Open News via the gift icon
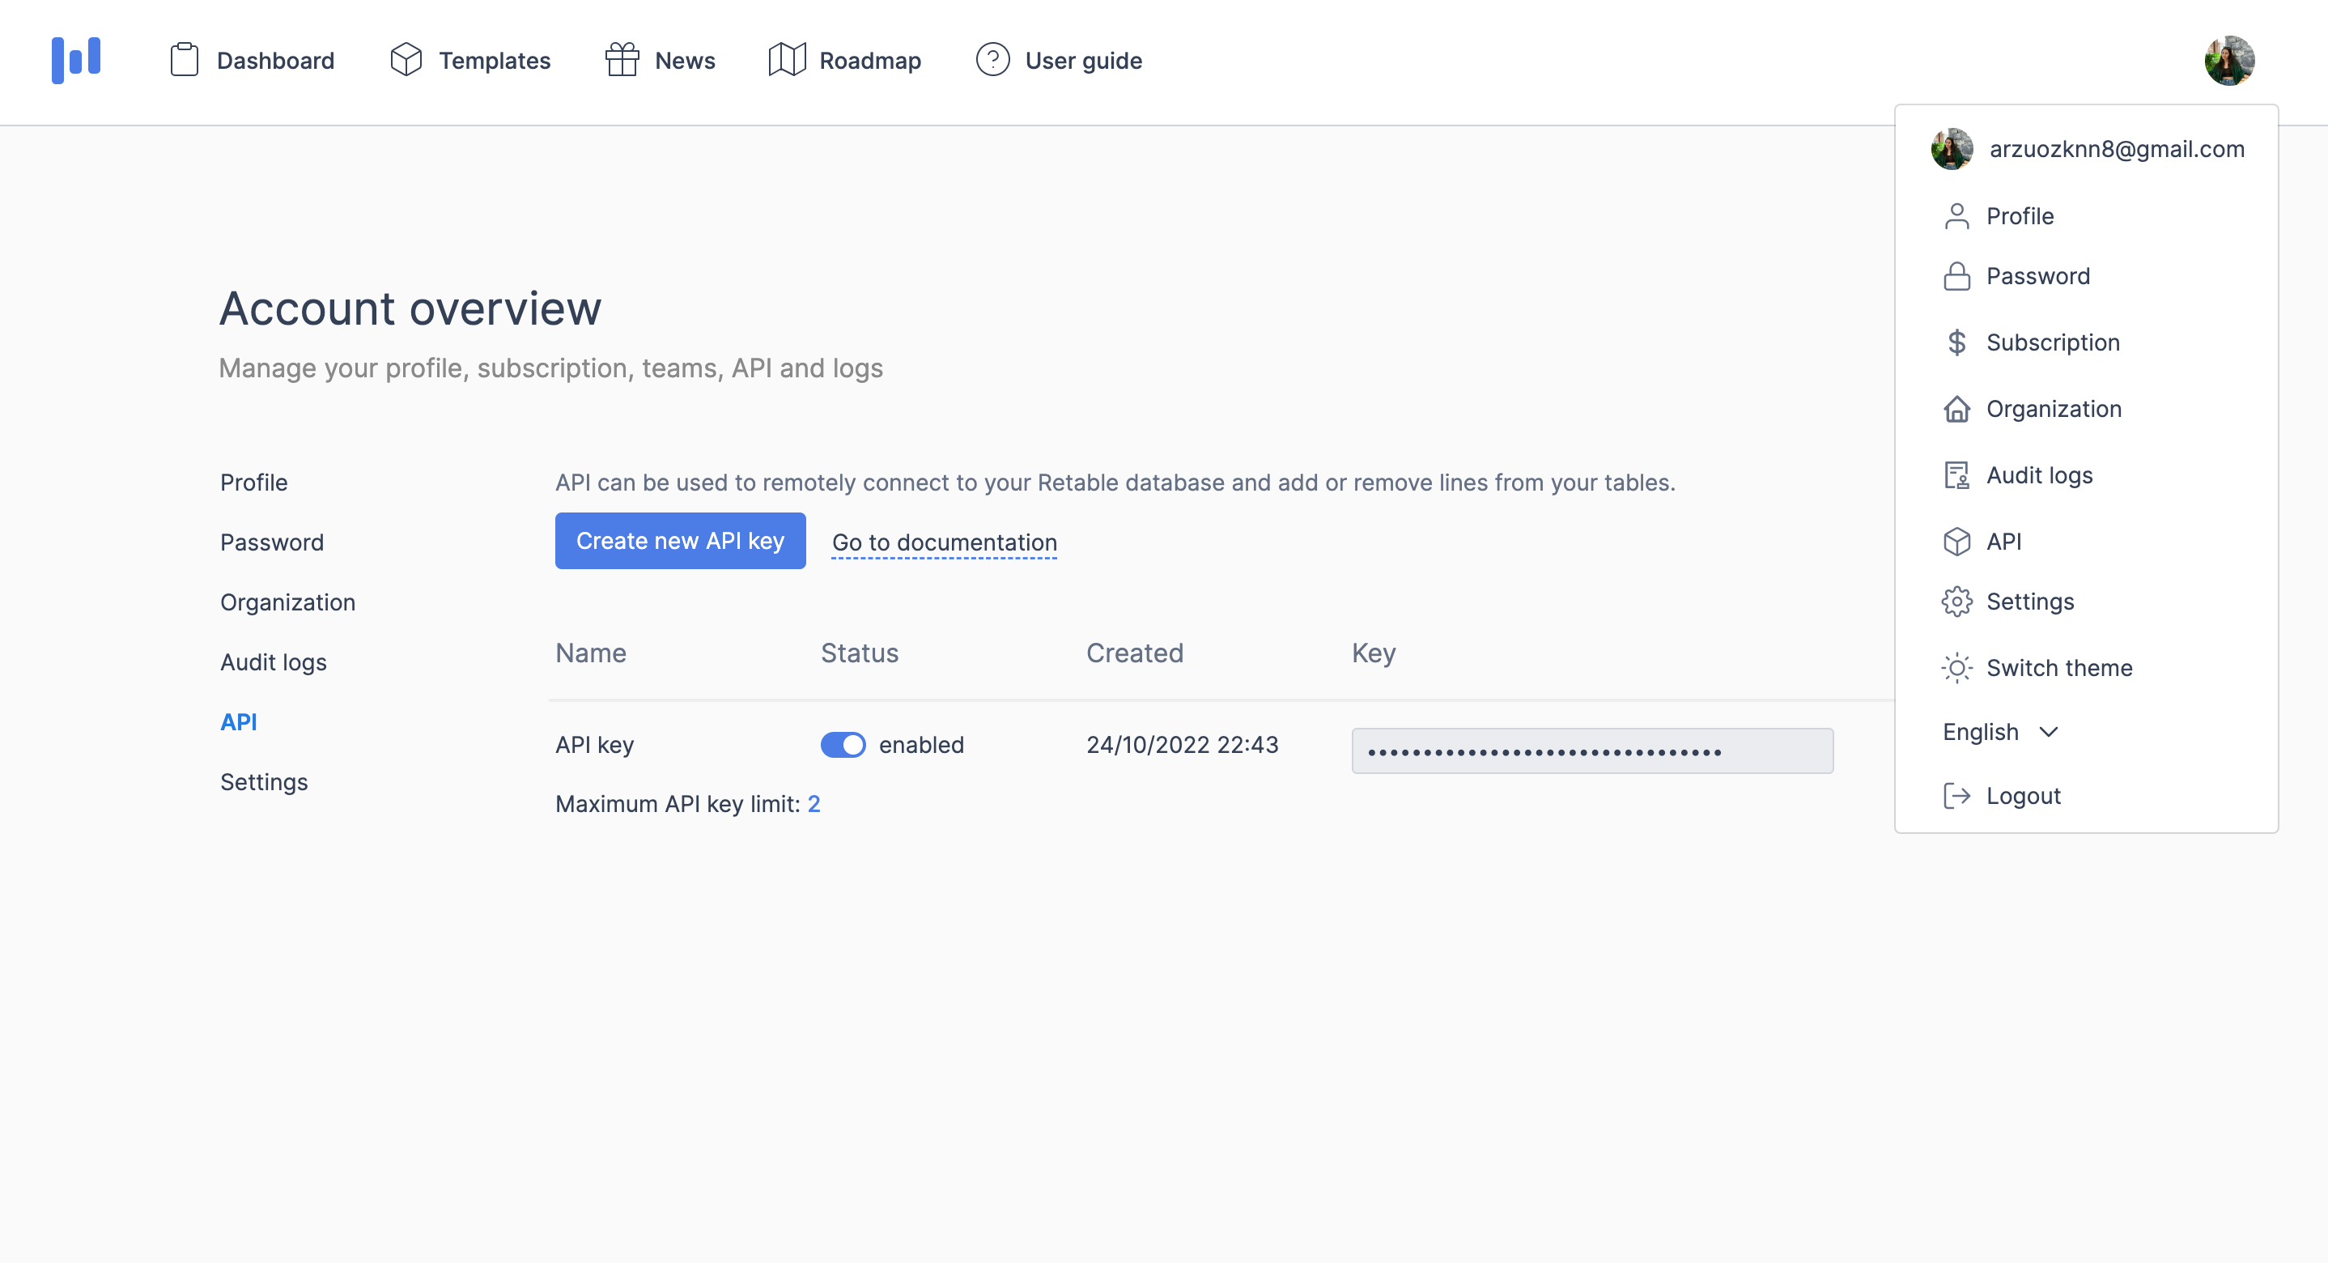2328x1263 pixels. [x=621, y=60]
